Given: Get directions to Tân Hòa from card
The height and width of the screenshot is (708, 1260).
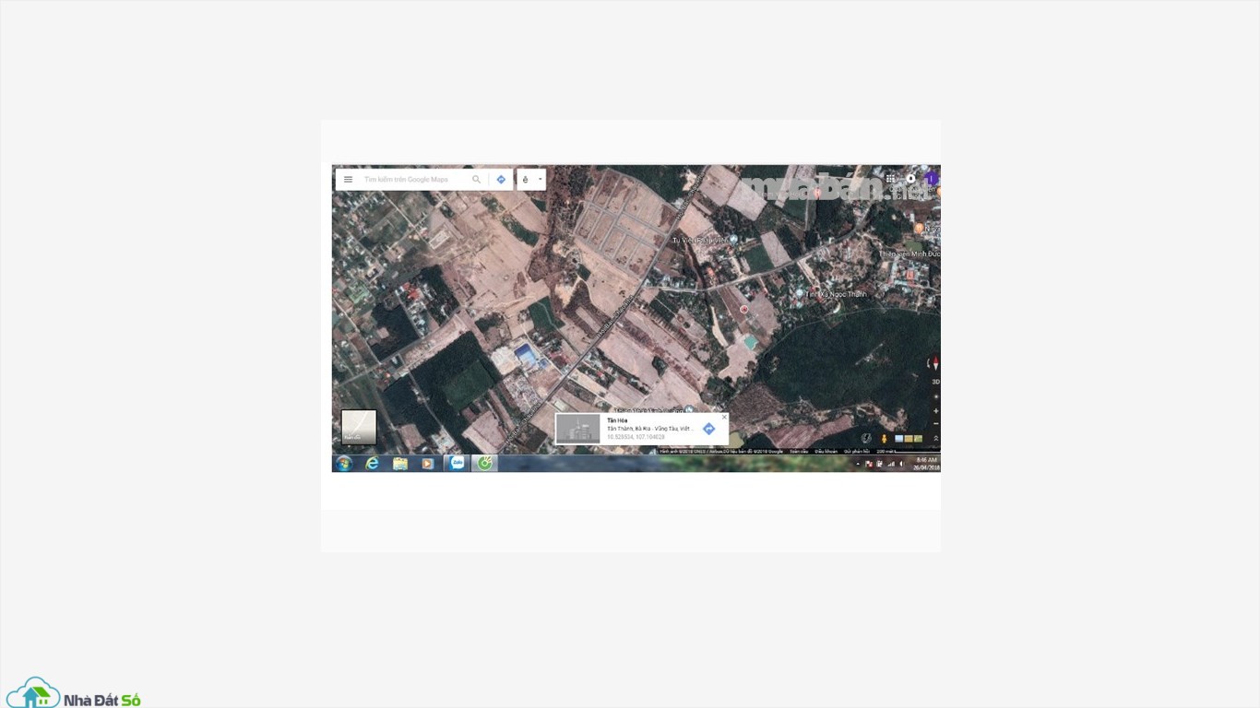Looking at the screenshot, I should 708,429.
